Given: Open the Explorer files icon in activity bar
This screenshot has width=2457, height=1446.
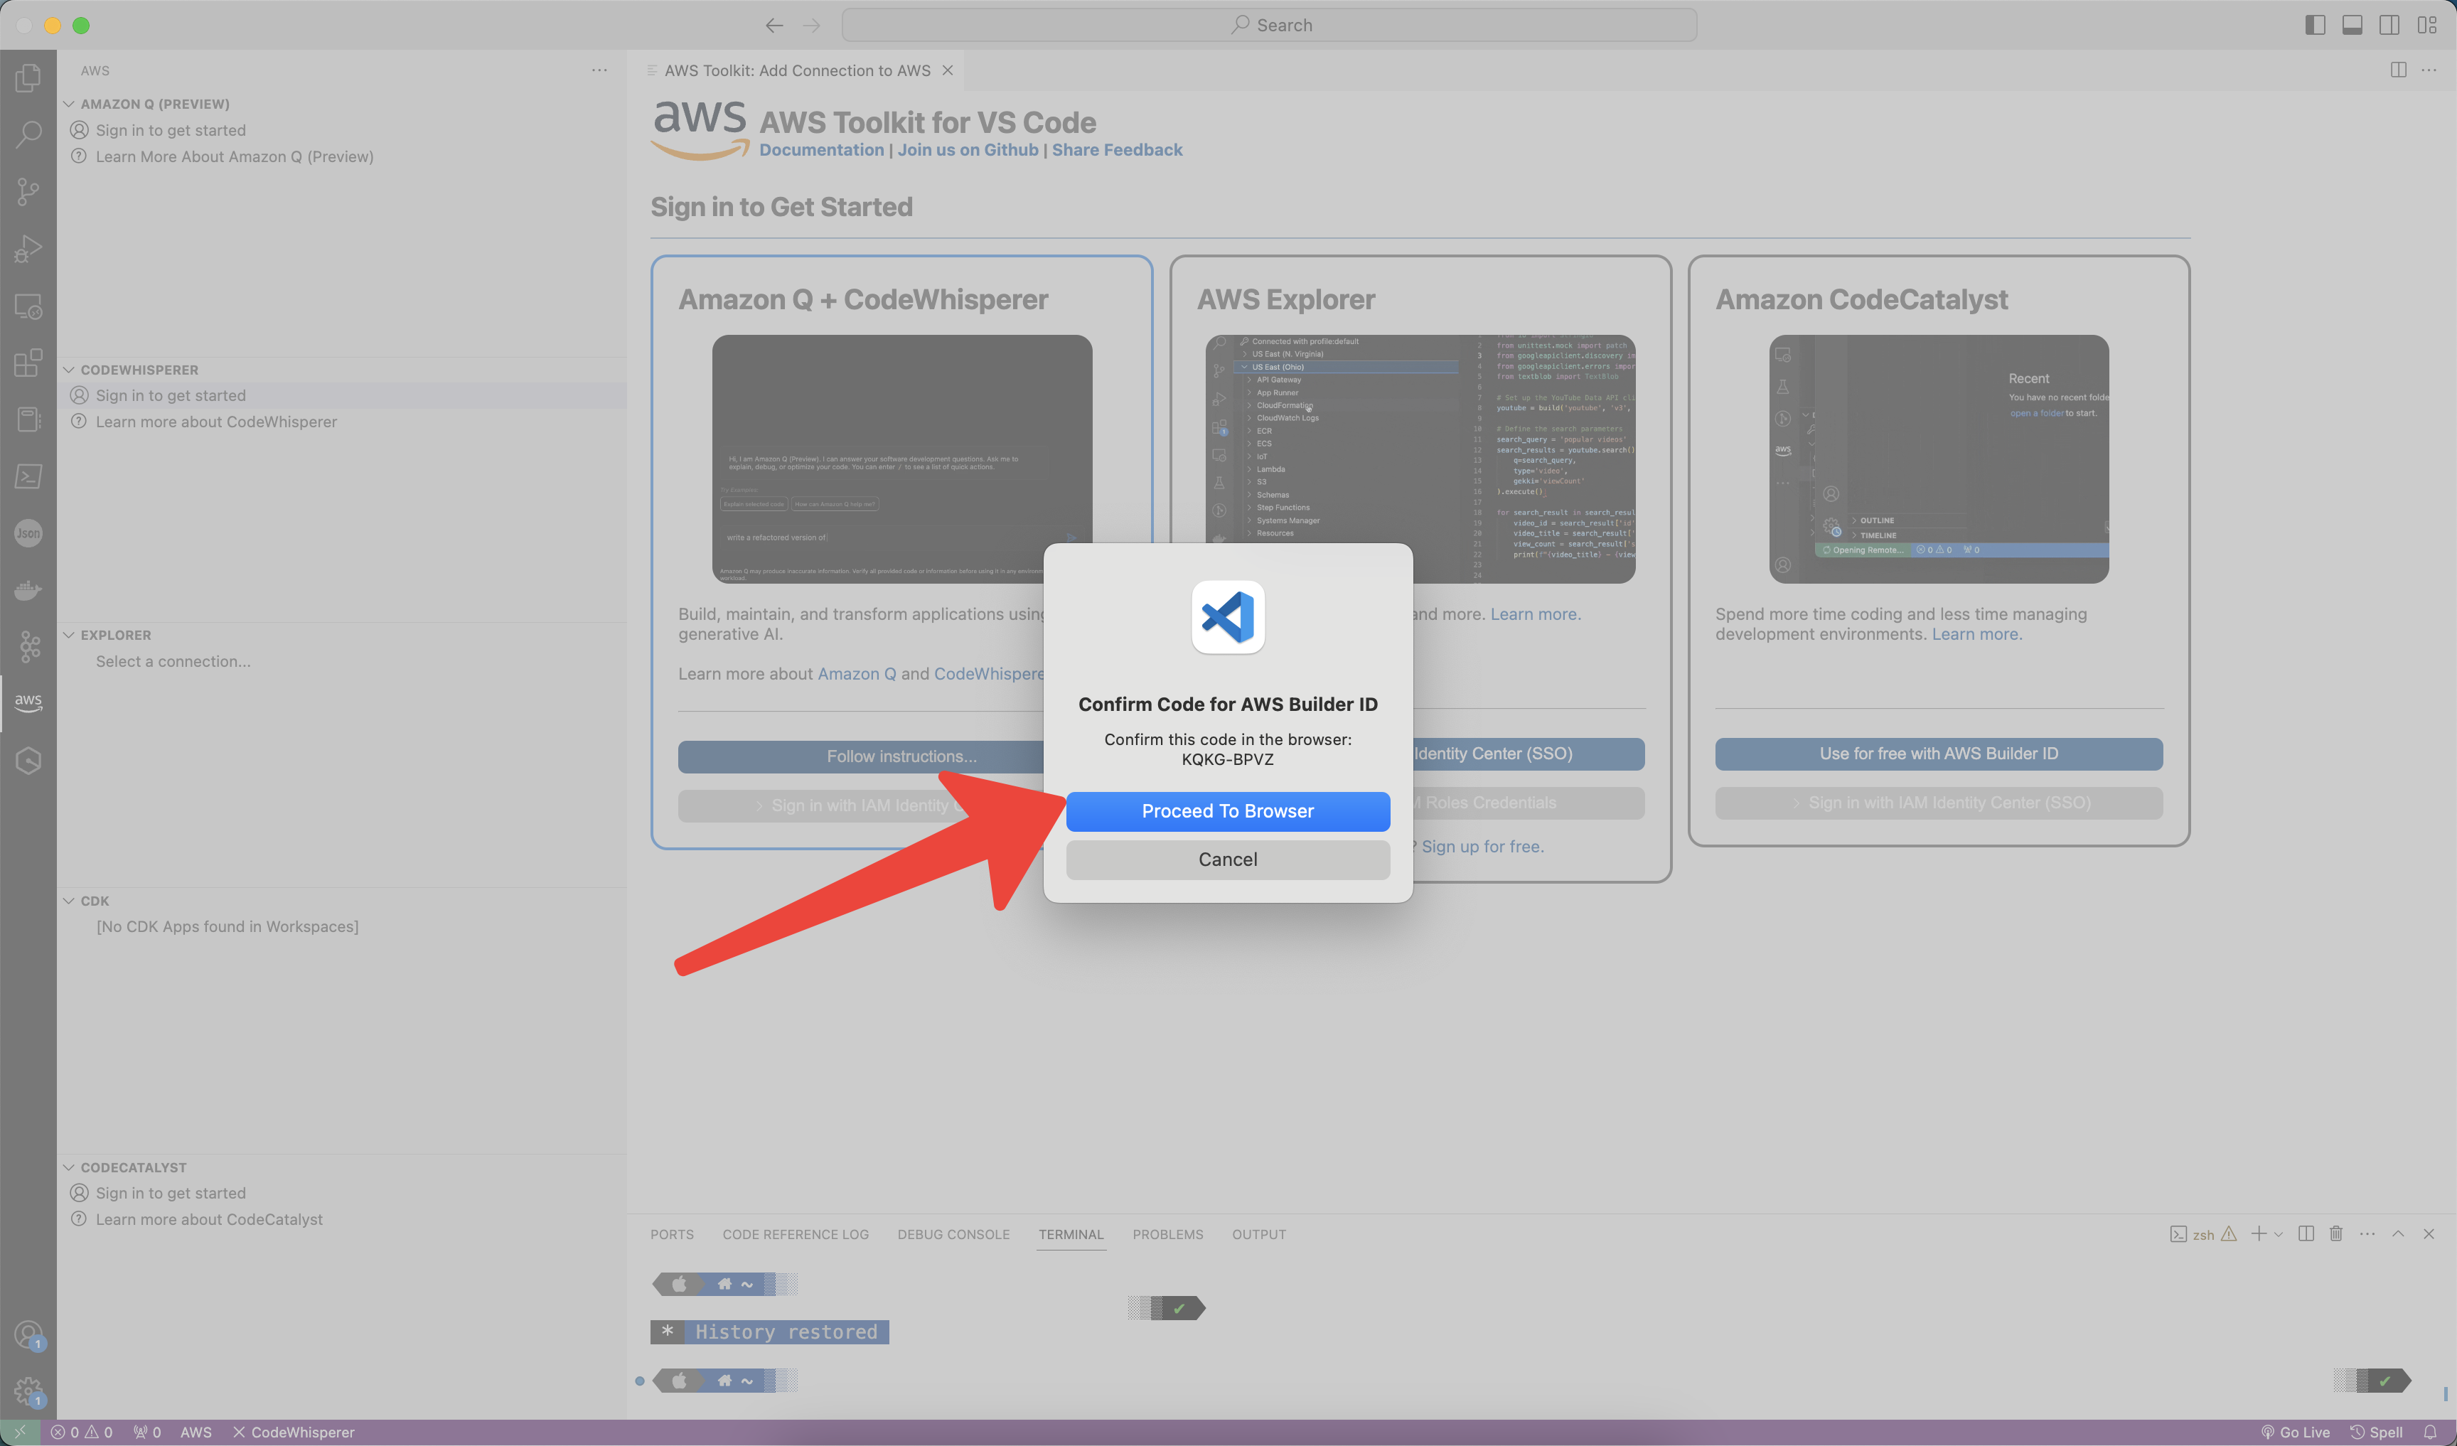Looking at the screenshot, I should (x=28, y=78).
